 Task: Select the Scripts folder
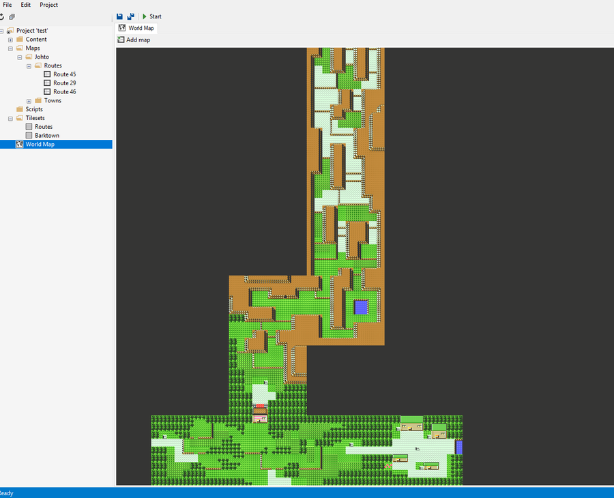[x=34, y=109]
